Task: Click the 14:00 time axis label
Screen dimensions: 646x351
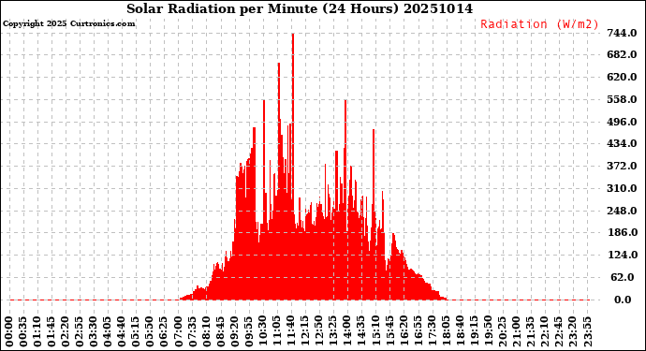Action: (x=347, y=331)
